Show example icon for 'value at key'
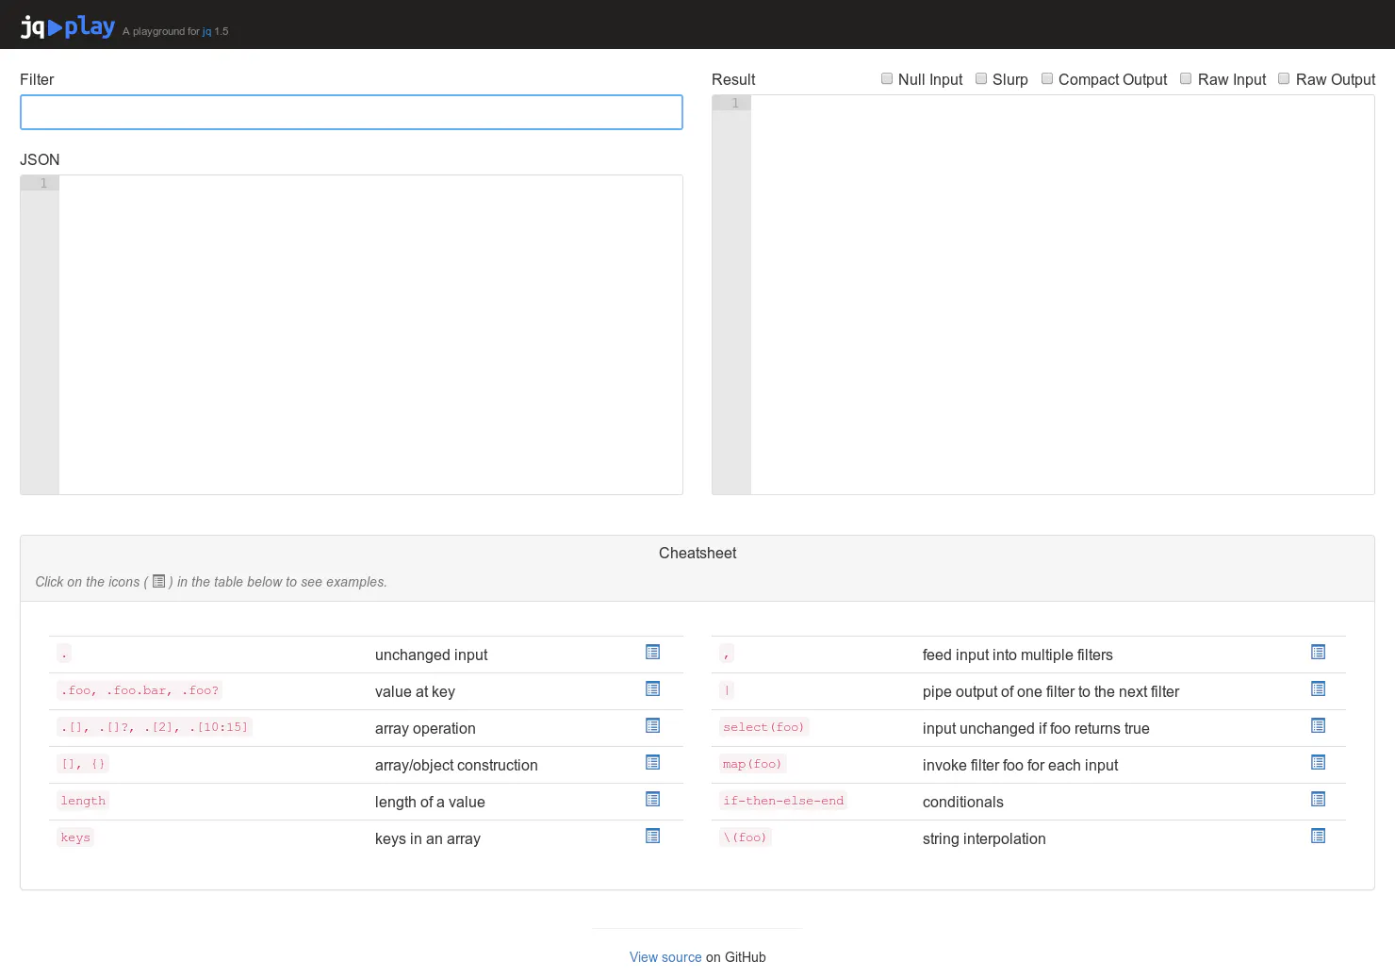The image size is (1395, 978). [x=652, y=688]
